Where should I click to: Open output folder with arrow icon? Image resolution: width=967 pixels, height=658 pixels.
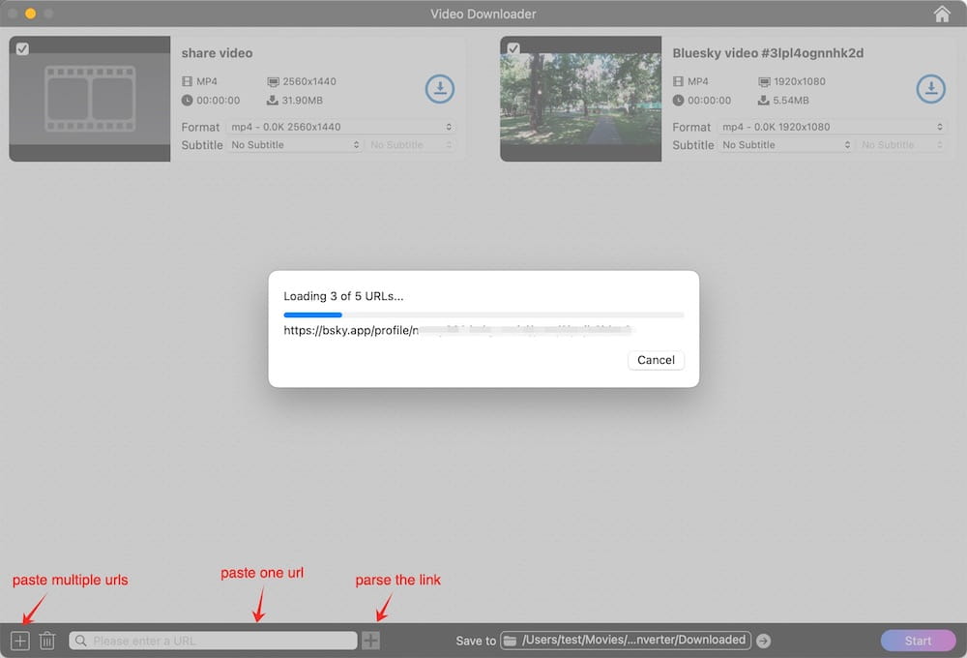point(764,641)
